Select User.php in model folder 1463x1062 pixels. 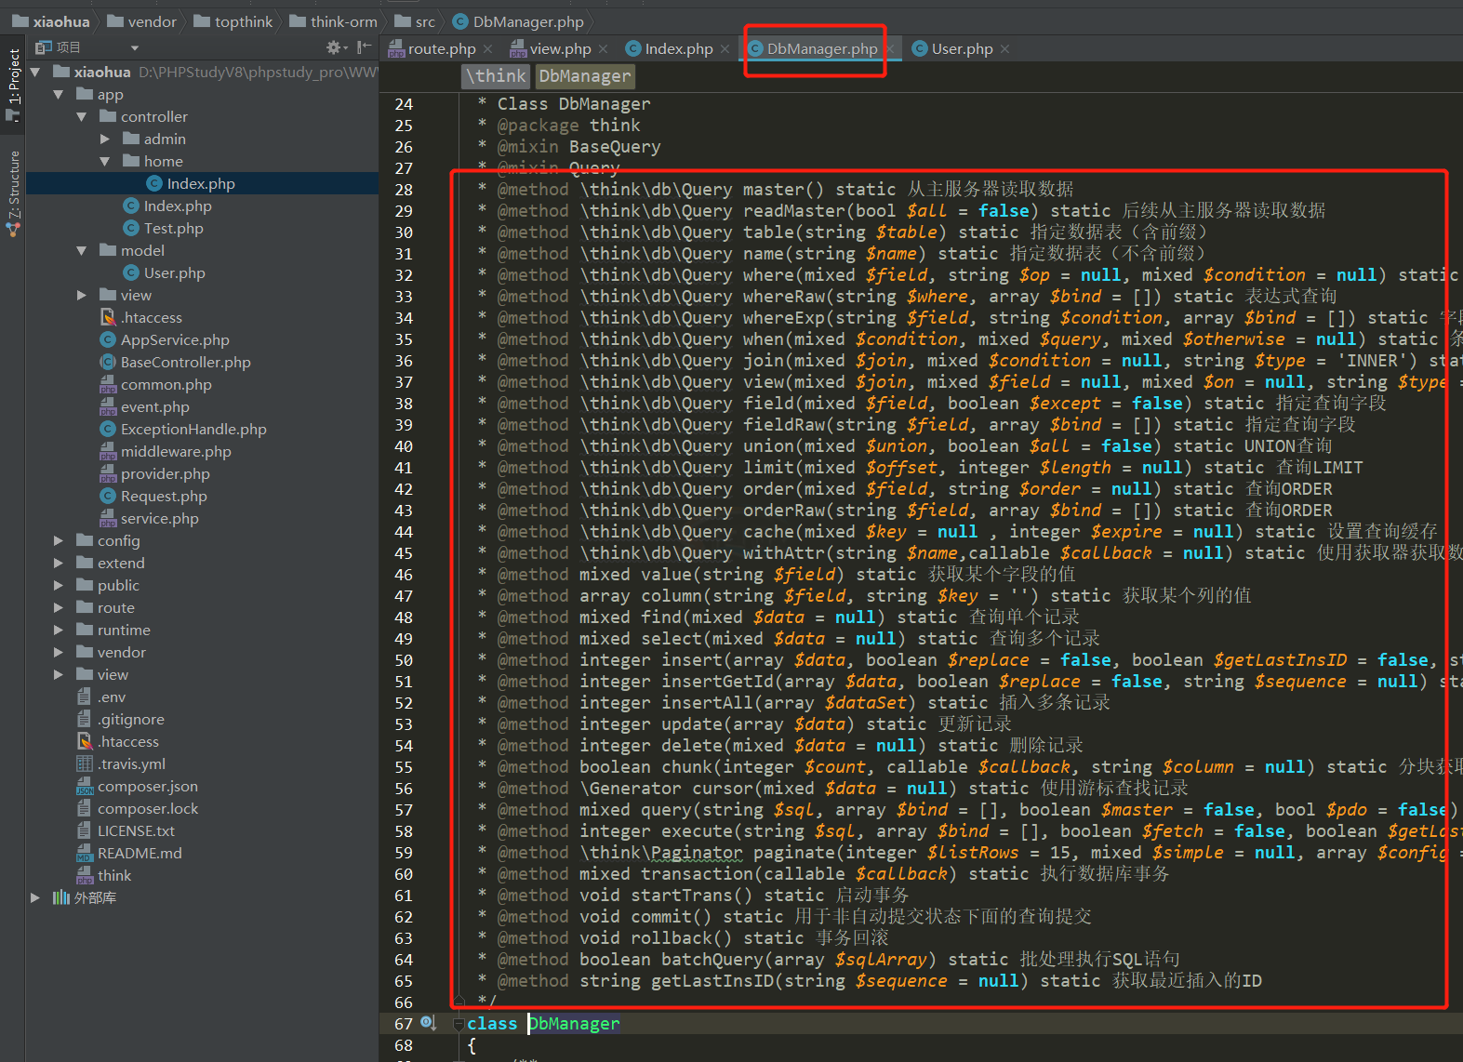(164, 272)
